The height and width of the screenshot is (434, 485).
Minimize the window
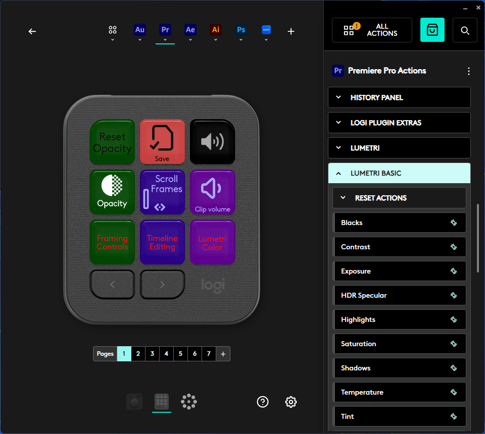click(465, 9)
